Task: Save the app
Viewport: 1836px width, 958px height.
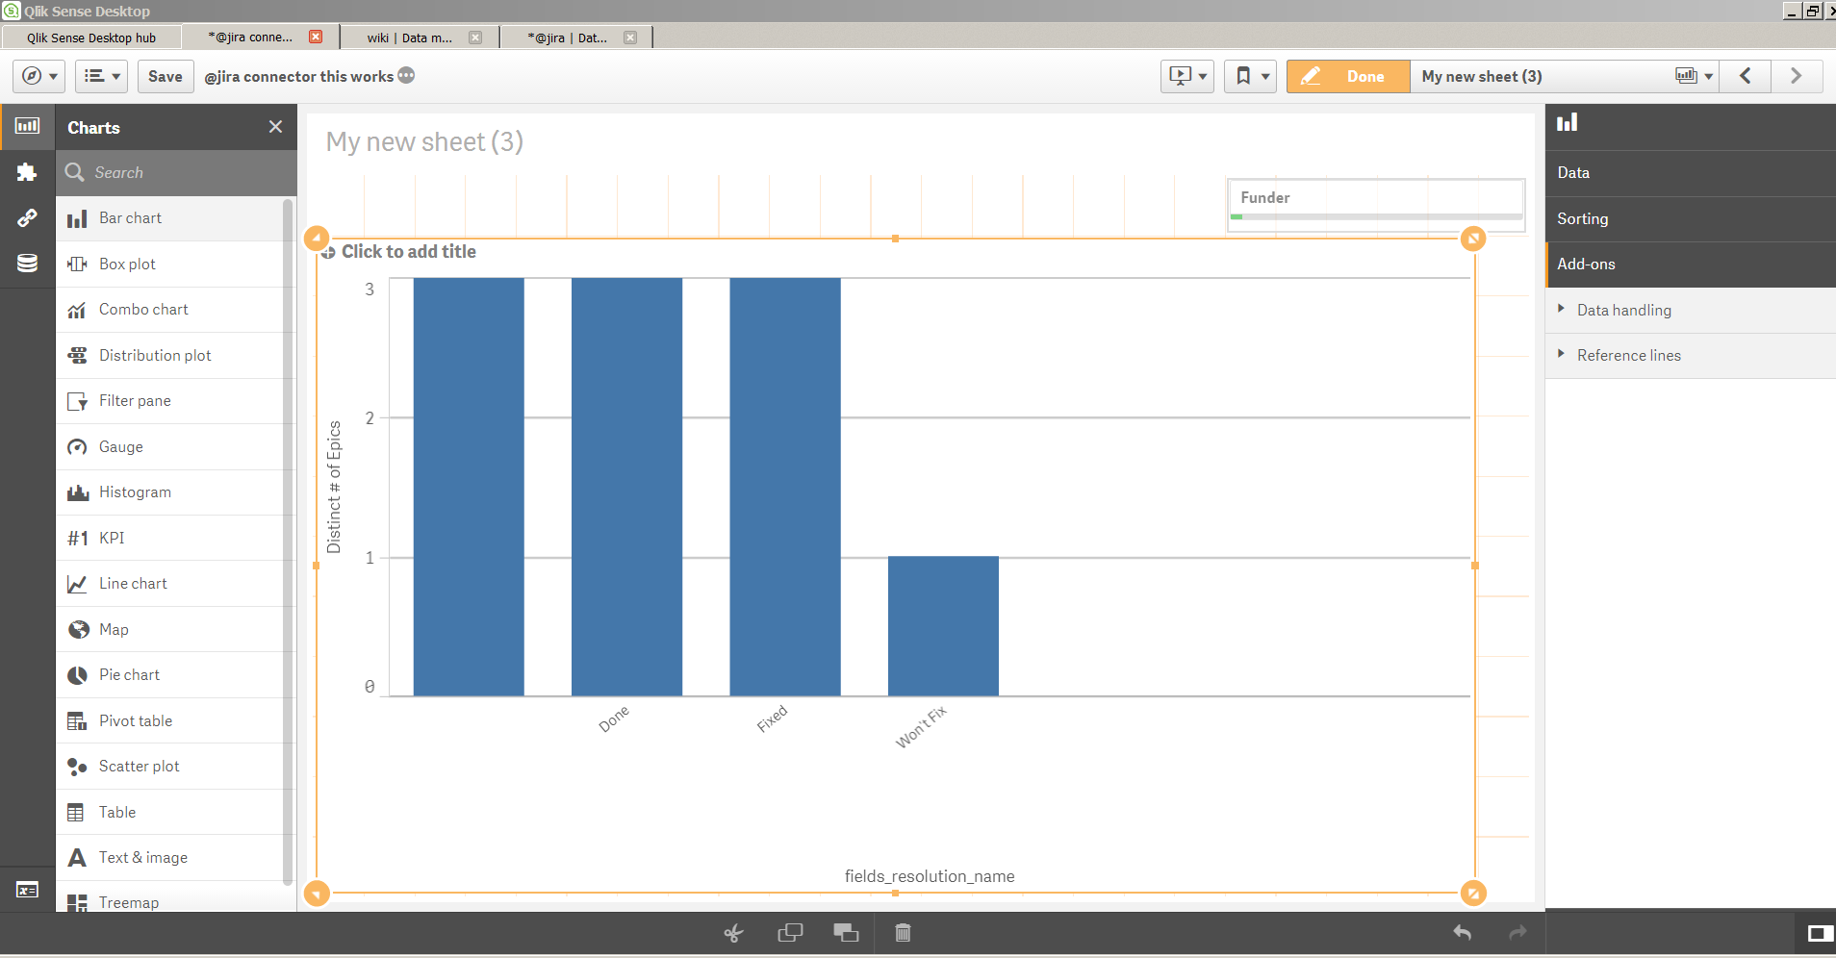Action: coord(166,76)
